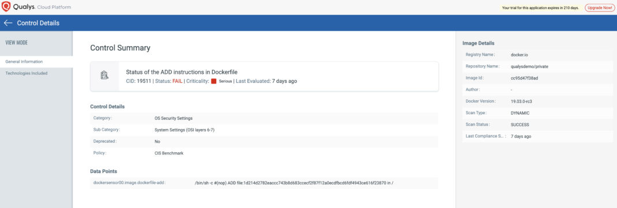Click the image ID cc95d47f38ad

pyautogui.click(x=524, y=78)
